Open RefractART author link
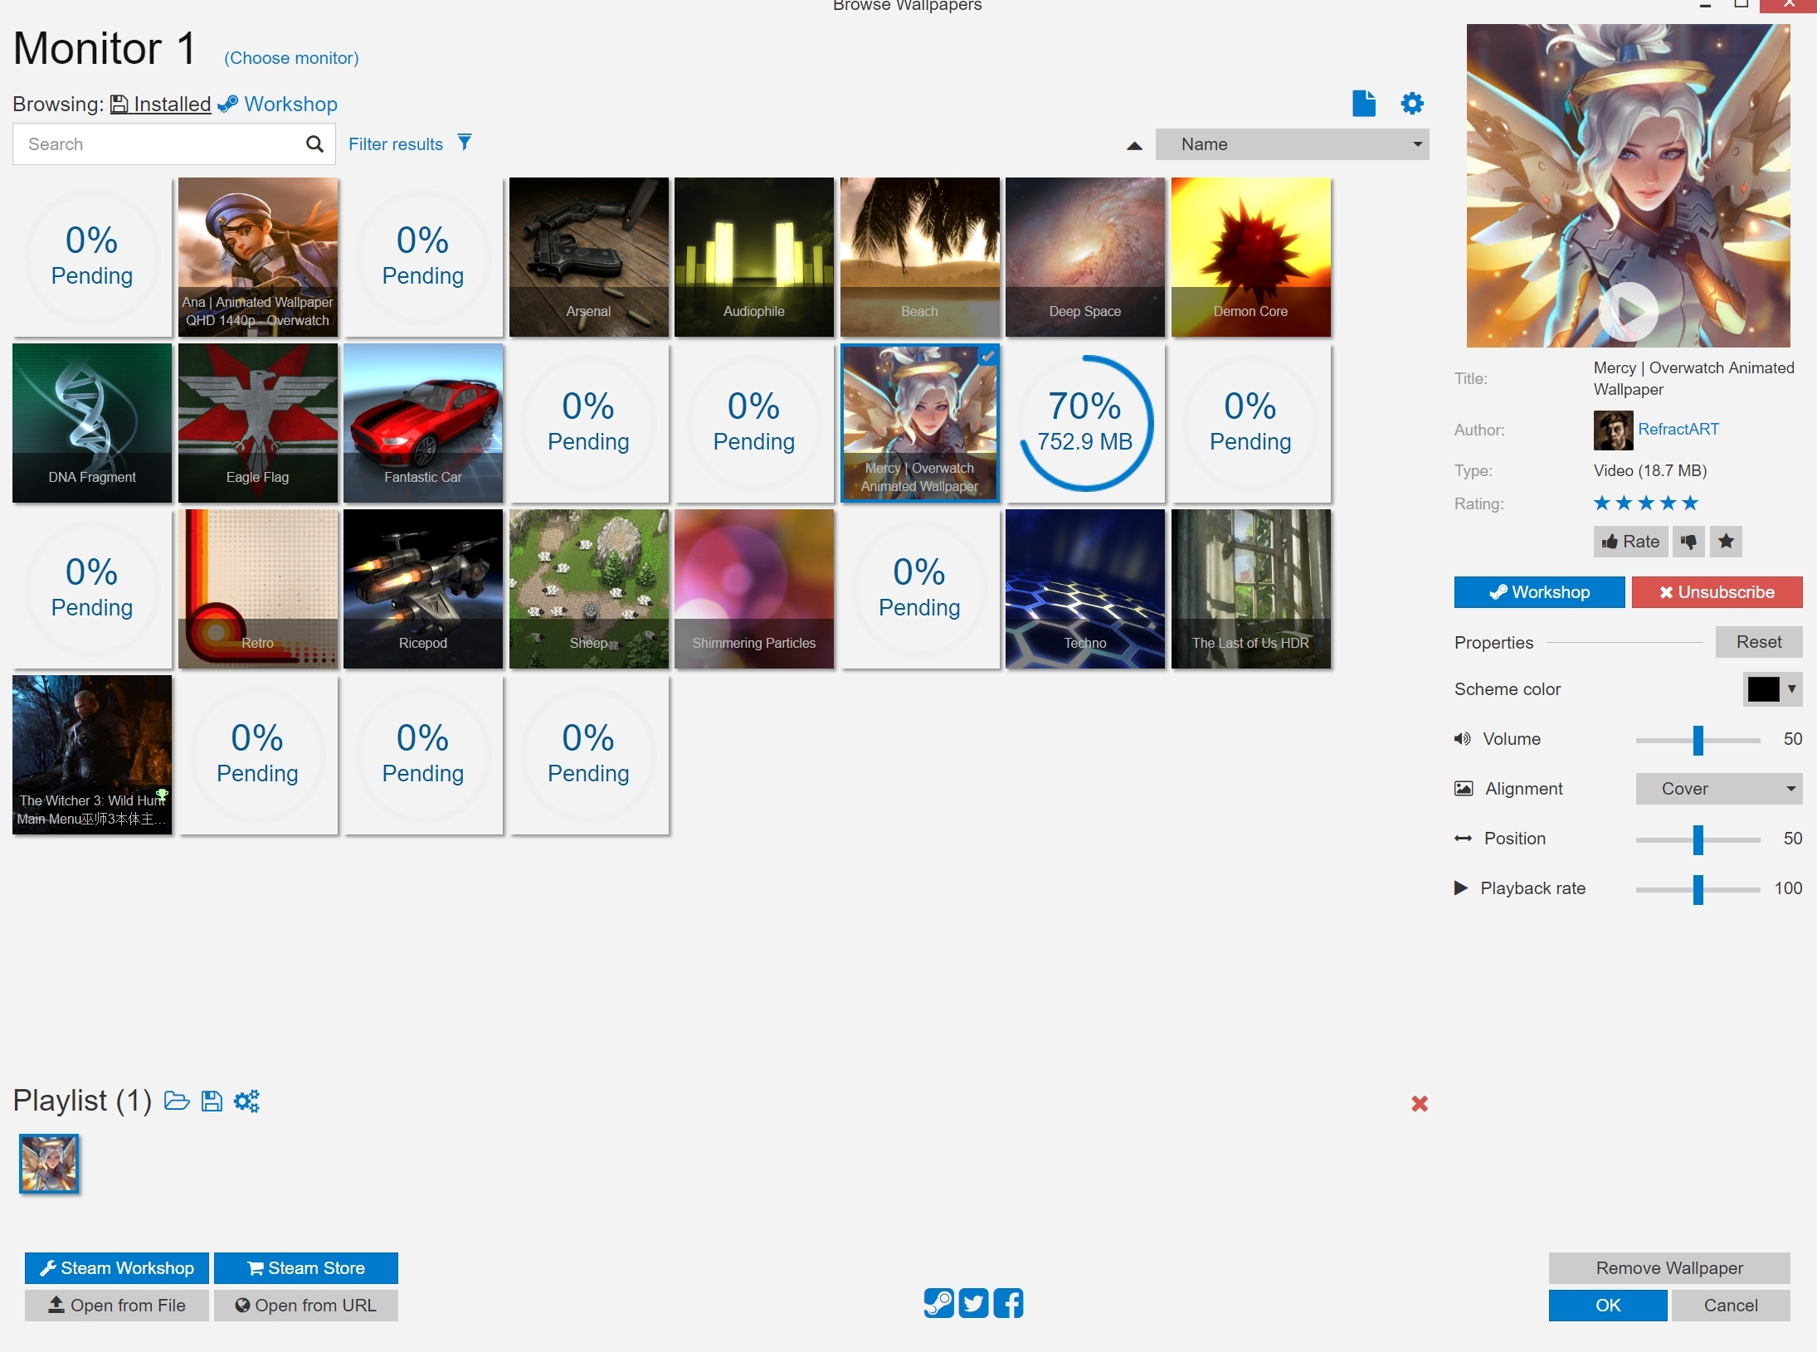The width and height of the screenshot is (1817, 1352). [x=1678, y=429]
